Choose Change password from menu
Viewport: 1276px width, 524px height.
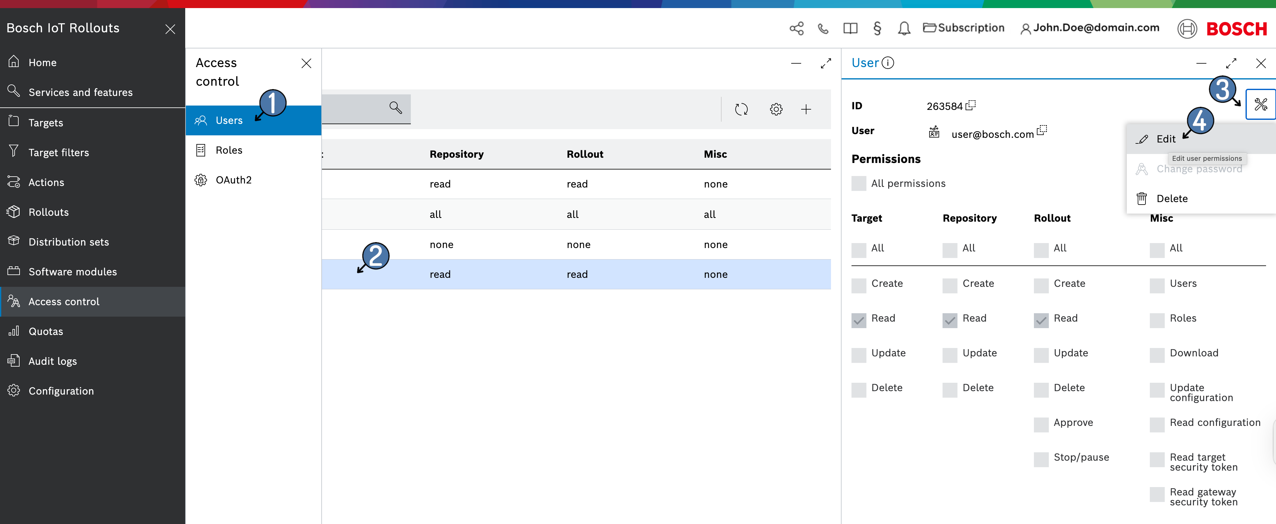coord(1201,169)
